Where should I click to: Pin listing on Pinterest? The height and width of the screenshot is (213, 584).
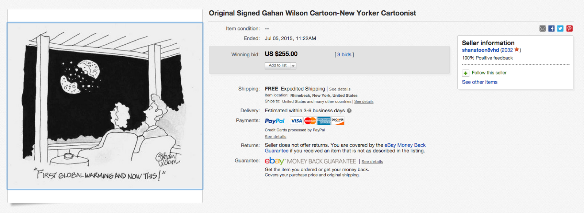(x=569, y=29)
